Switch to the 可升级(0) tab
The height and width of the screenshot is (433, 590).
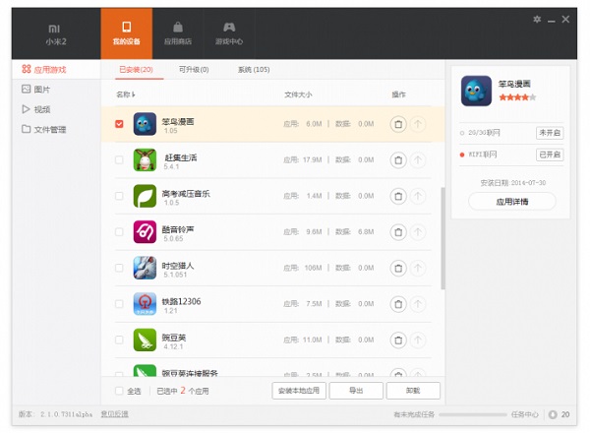coord(194,70)
